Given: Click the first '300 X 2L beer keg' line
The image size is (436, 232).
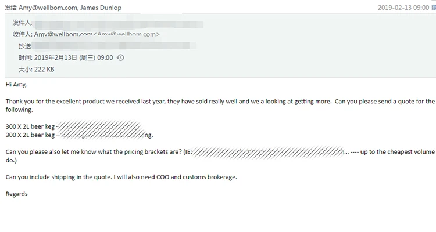Looking at the screenshot, I should pos(30,126).
